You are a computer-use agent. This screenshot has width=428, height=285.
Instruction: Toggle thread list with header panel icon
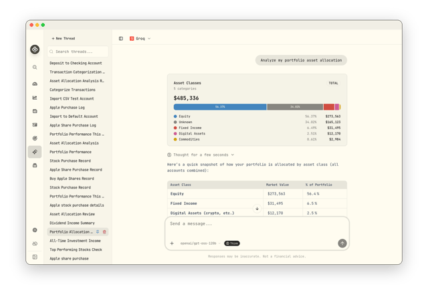click(x=121, y=39)
